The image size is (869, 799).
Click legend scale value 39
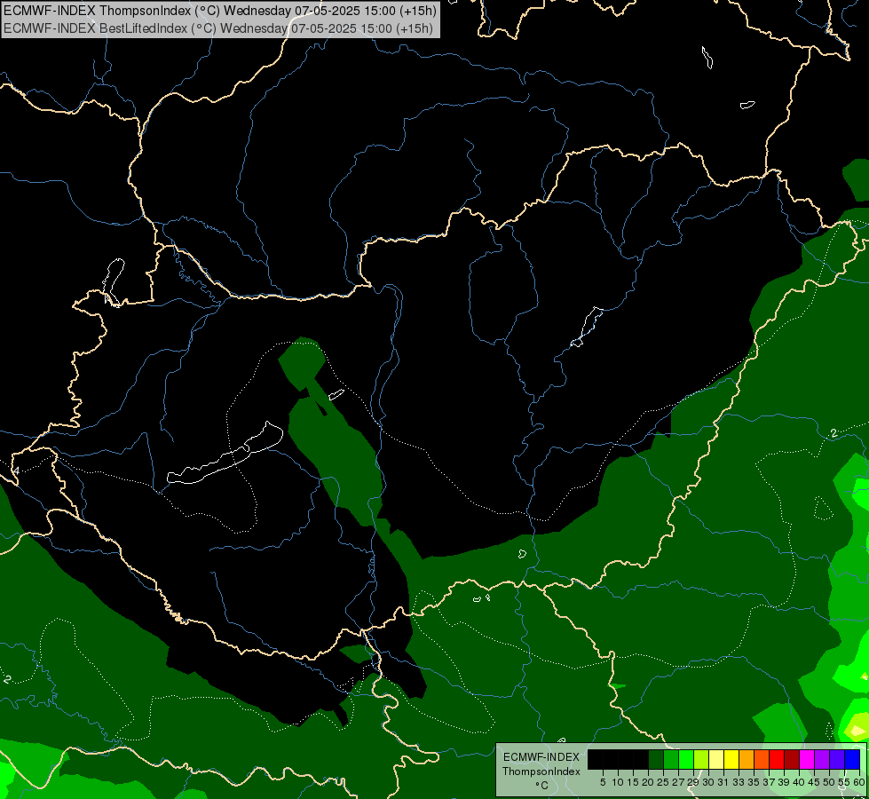tap(784, 782)
